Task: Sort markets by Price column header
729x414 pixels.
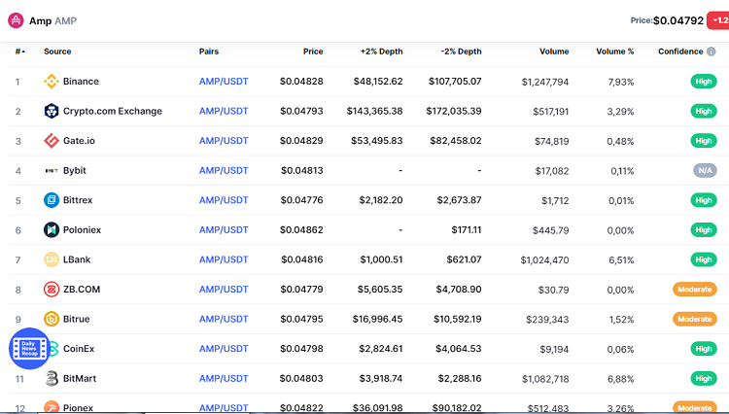Action: [312, 52]
